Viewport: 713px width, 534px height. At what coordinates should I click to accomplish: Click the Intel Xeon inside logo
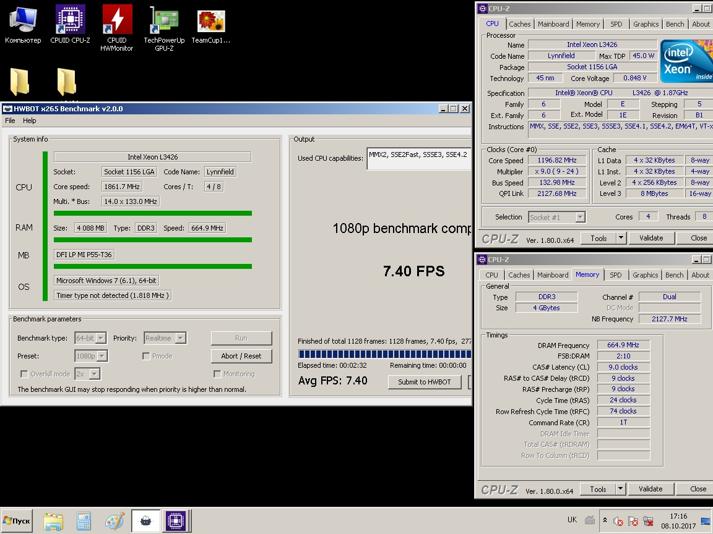(x=686, y=61)
